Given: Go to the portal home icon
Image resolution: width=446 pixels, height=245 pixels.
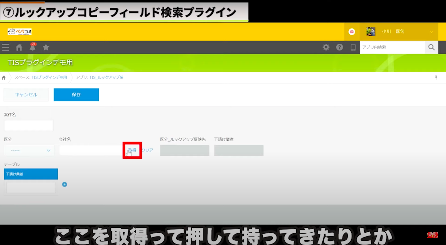Looking at the screenshot, I should tap(19, 47).
